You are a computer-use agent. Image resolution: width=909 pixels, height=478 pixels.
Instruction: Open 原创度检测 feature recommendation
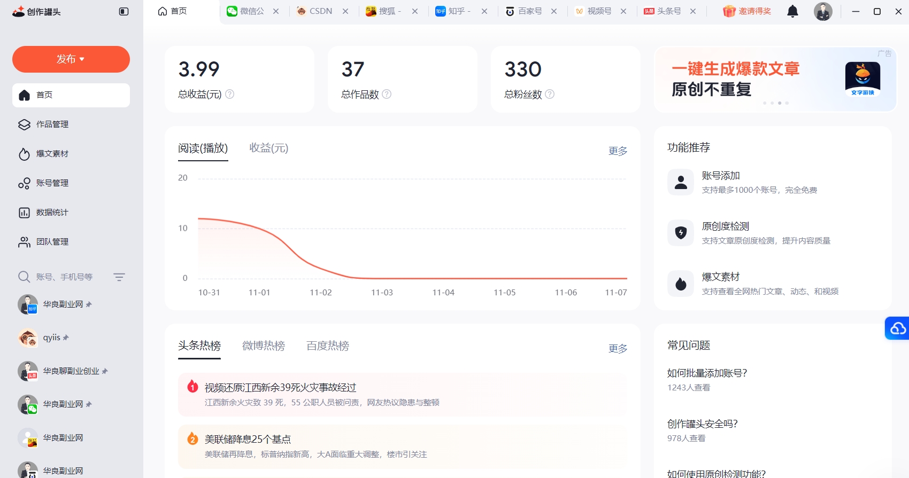773,233
